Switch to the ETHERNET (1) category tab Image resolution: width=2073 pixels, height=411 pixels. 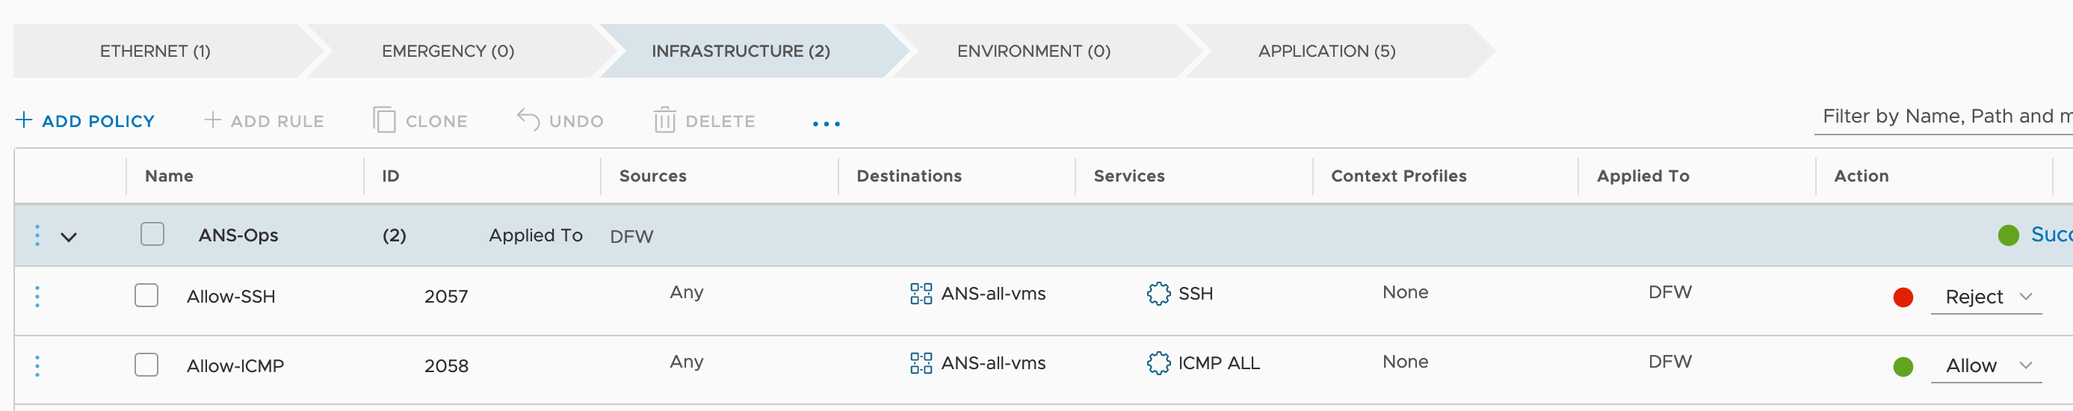155,51
